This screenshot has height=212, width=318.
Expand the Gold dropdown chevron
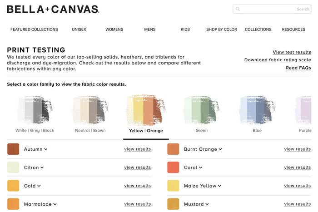click(39, 186)
